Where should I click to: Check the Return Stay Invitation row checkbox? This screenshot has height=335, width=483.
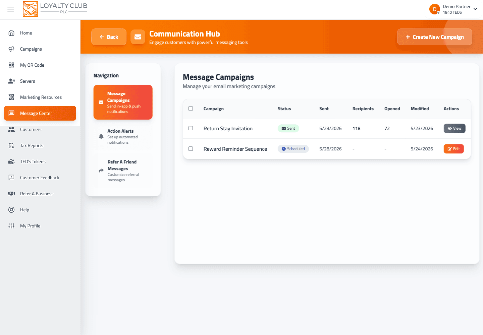click(191, 128)
